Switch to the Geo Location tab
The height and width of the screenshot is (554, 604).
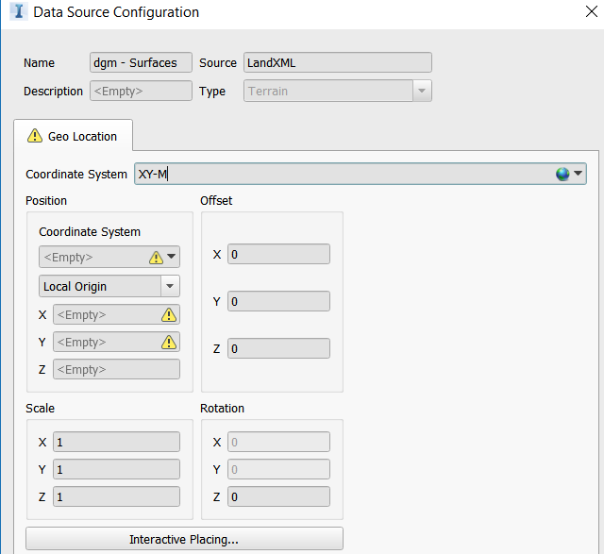coord(74,136)
